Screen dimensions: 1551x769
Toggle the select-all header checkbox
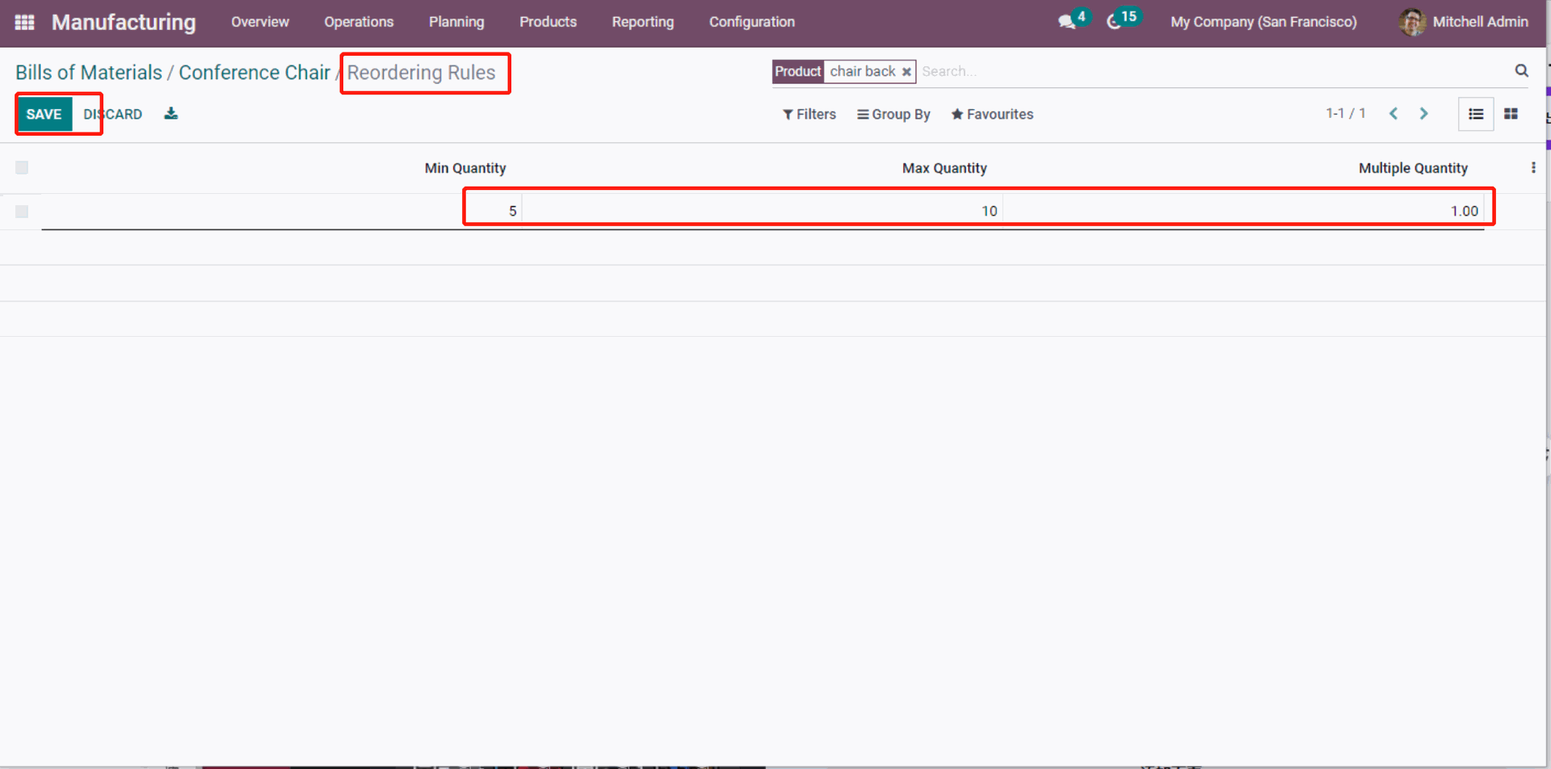pyautogui.click(x=22, y=168)
